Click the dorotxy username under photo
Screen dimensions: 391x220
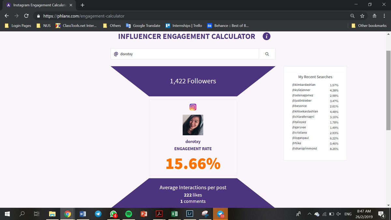193,141
